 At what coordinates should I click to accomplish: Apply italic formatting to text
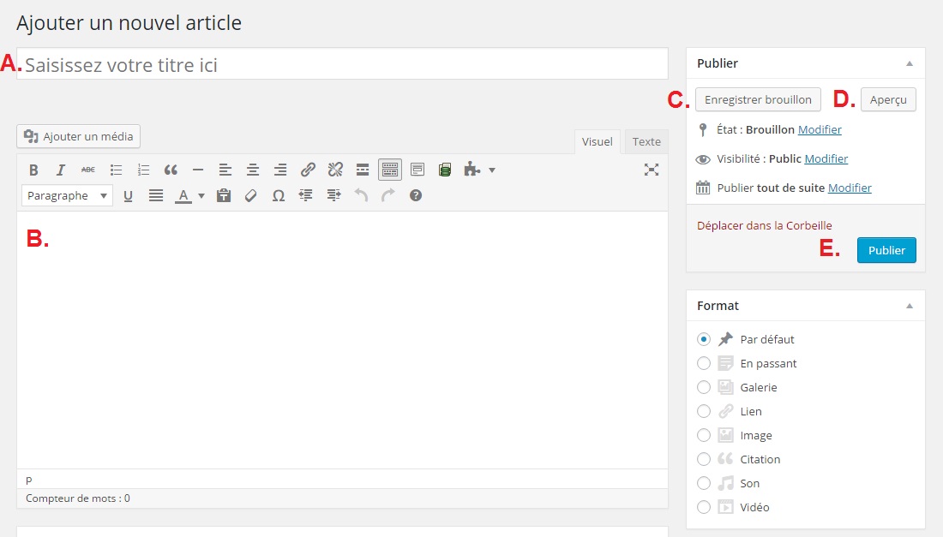pyautogui.click(x=61, y=170)
